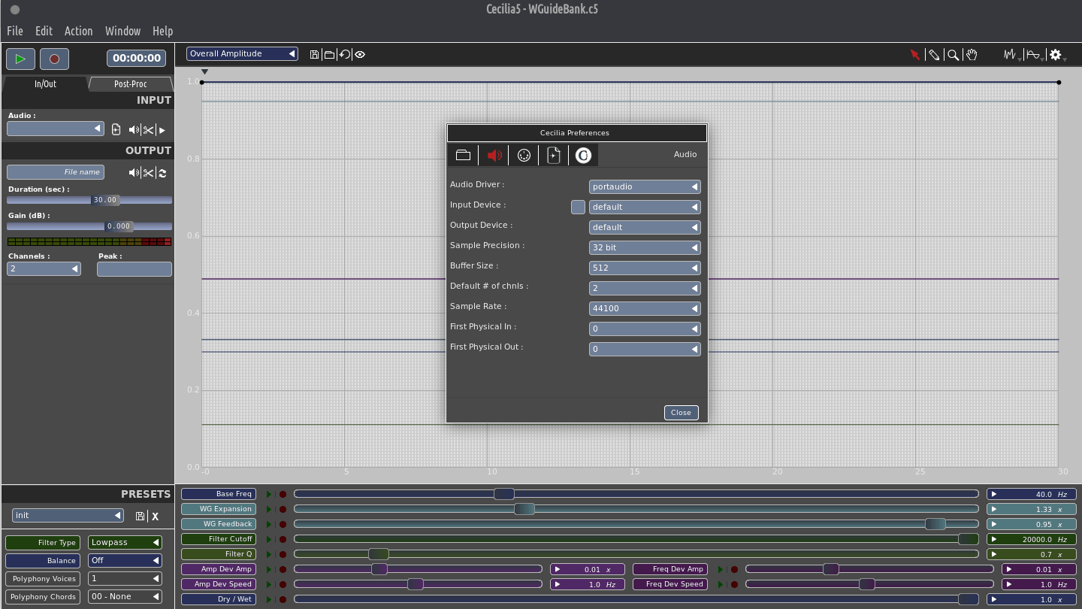The height and width of the screenshot is (609, 1082).
Task: Click the WG Expansion slider knob
Action: click(x=524, y=509)
